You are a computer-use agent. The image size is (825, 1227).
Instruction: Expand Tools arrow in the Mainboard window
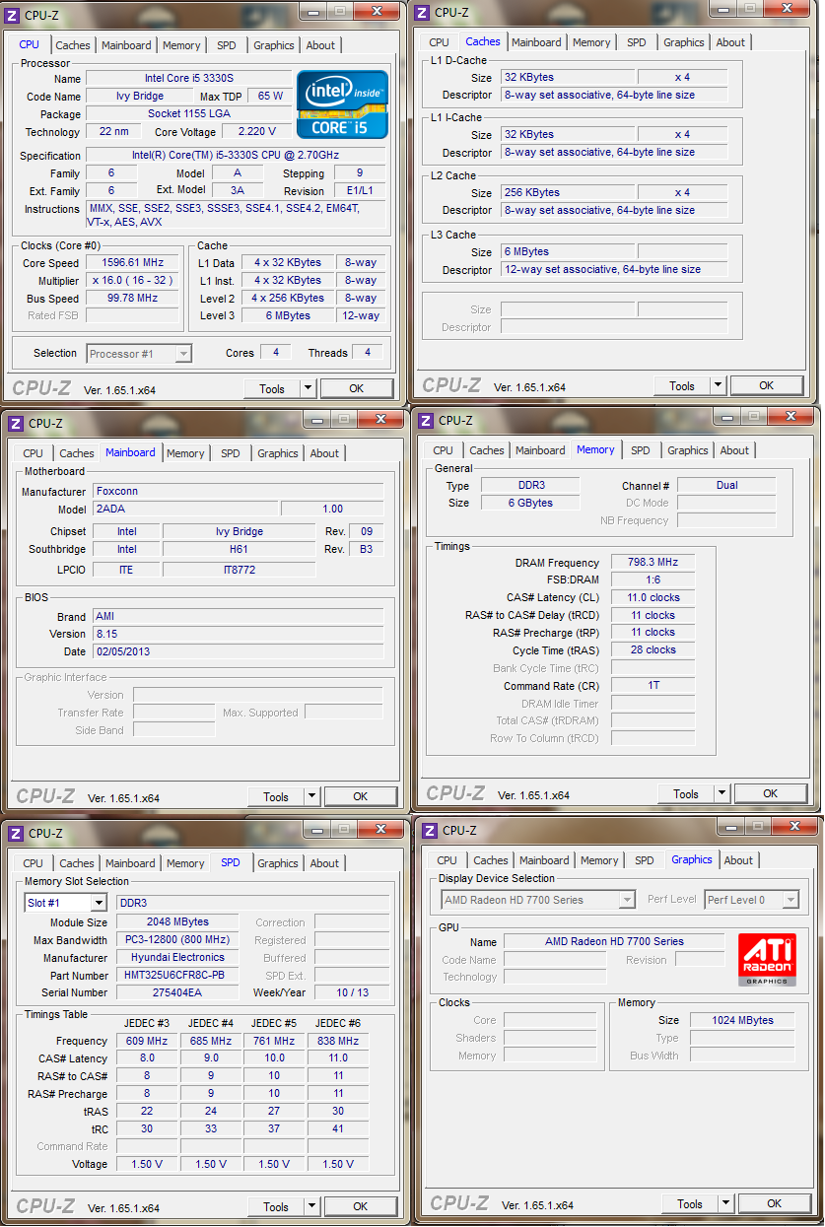coord(311,797)
